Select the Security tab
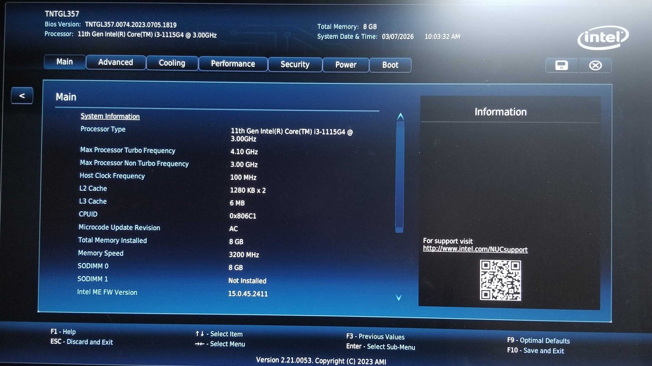Viewport: 652px width, 366px height. [x=295, y=64]
